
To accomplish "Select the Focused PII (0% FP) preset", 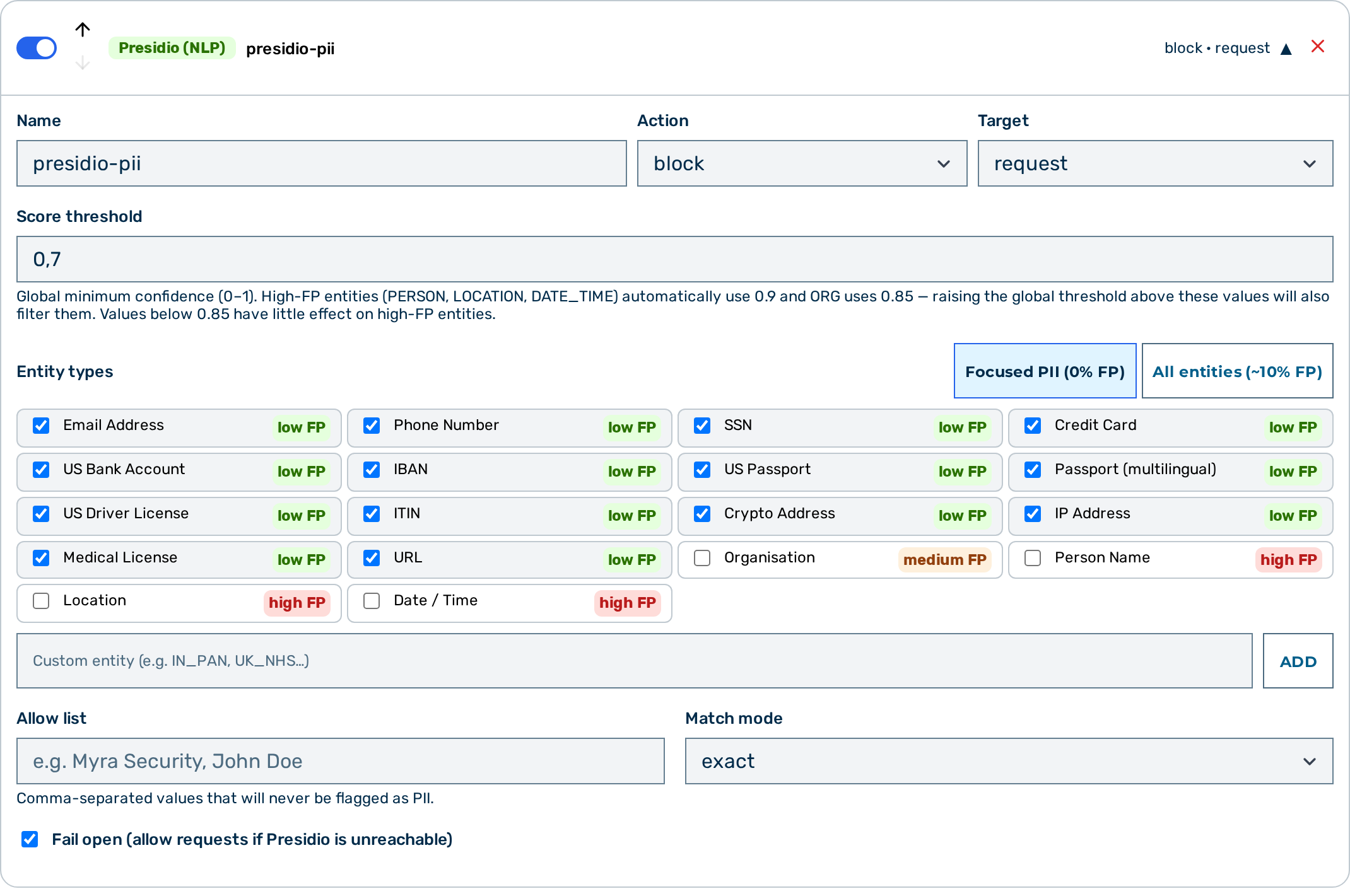I will point(1045,371).
